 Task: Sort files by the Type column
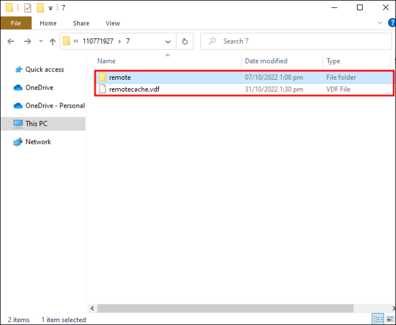333,61
